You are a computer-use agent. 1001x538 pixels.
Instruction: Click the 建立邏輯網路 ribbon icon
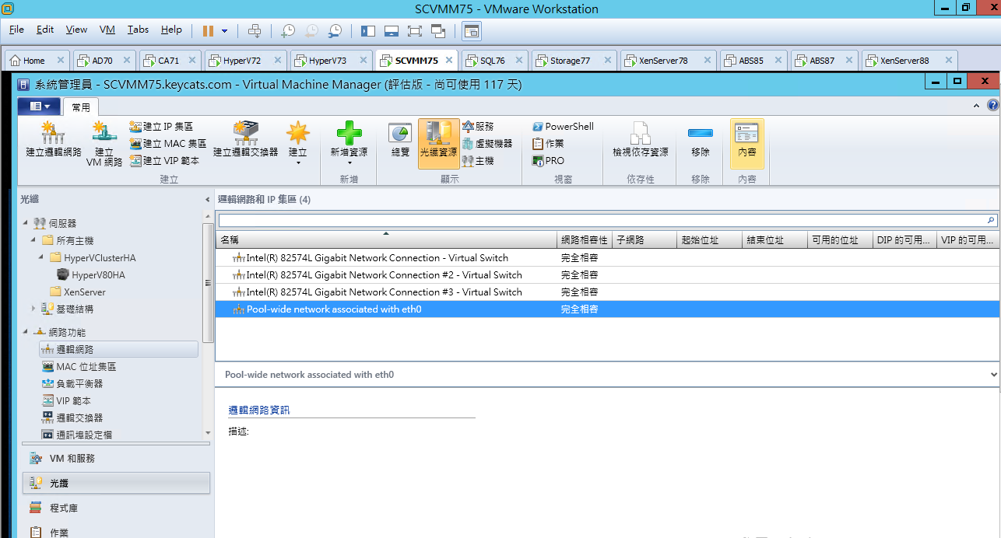pos(54,140)
